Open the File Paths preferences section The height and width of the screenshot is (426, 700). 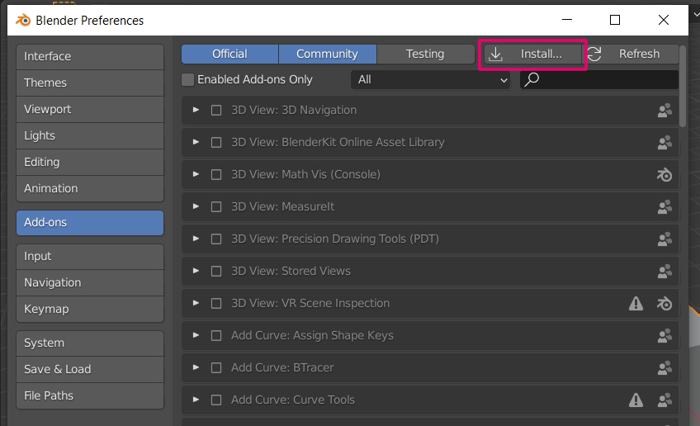click(90, 396)
